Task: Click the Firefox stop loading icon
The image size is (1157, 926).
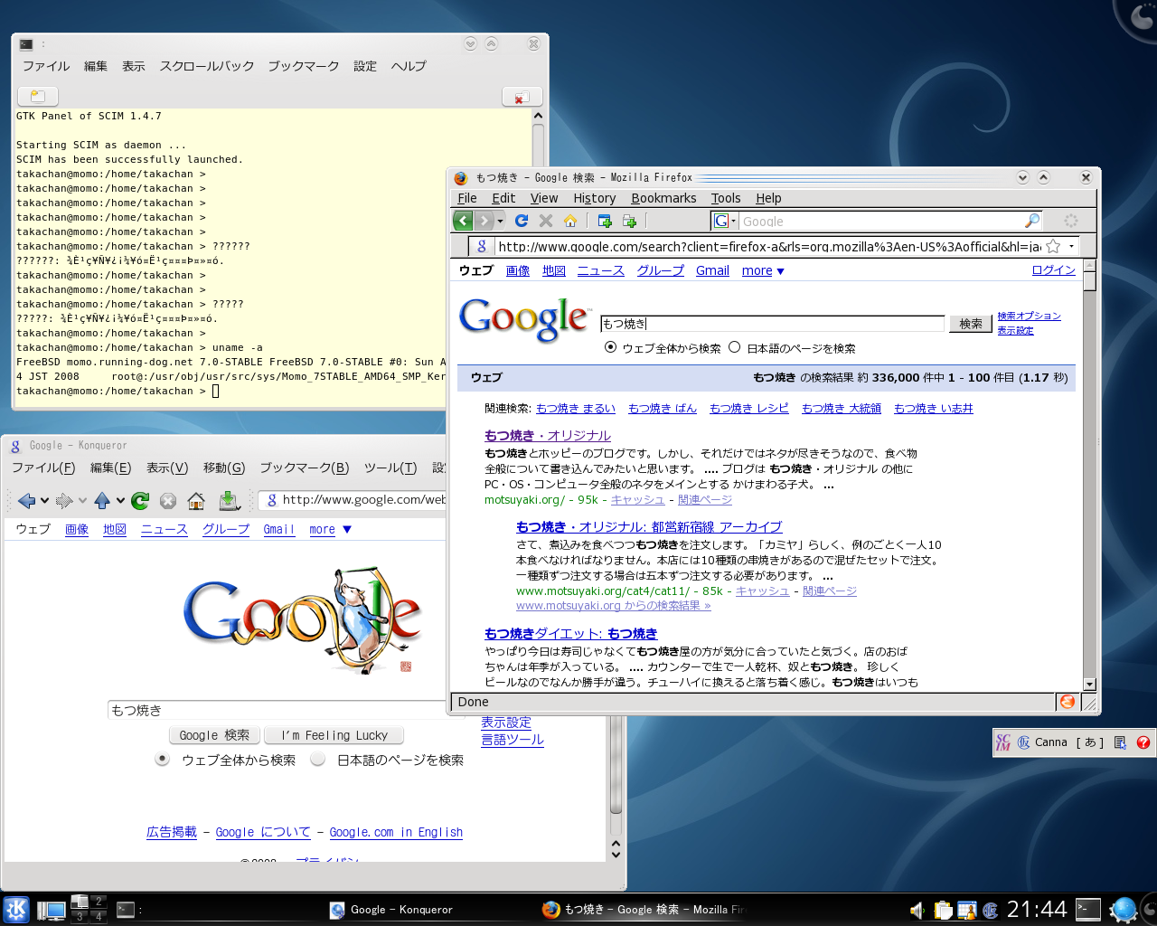Action: [546, 221]
